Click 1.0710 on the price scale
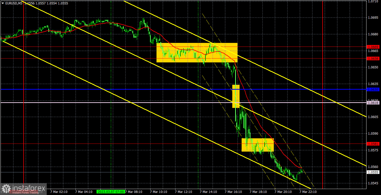The image size is (381, 195). click(373, 1)
